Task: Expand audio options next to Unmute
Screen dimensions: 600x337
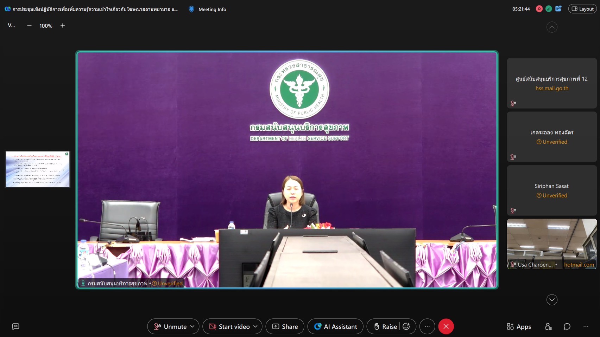Action: (192, 326)
